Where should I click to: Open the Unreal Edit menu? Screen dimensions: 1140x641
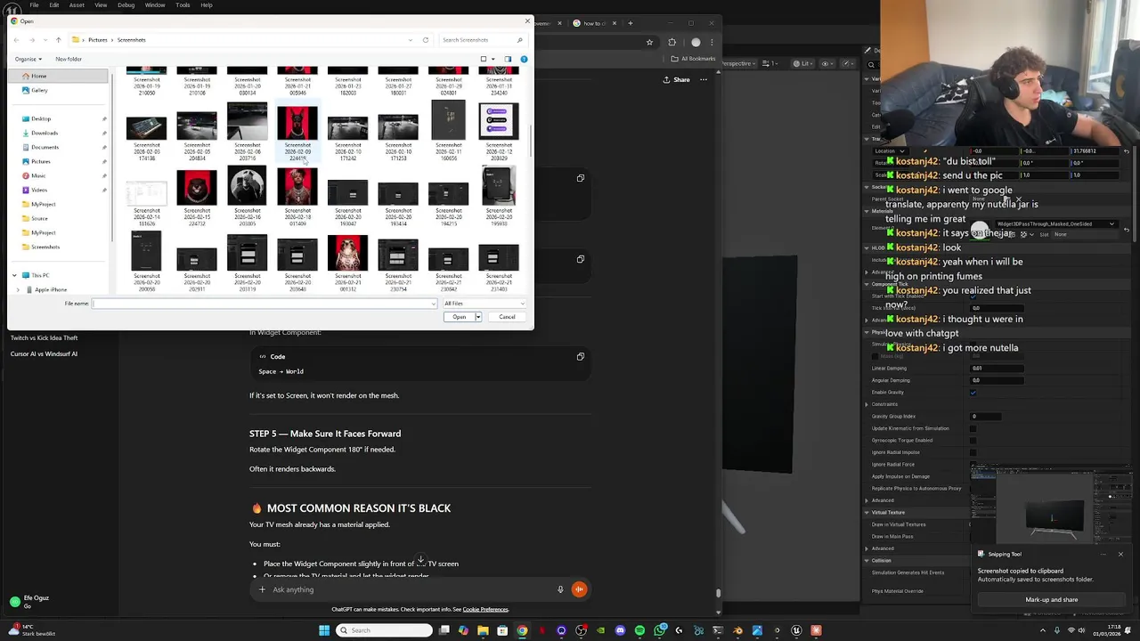coord(54,4)
